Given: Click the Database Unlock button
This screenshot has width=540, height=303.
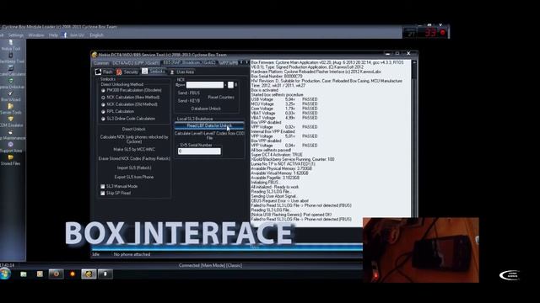Looking at the screenshot, I should pos(206,109).
